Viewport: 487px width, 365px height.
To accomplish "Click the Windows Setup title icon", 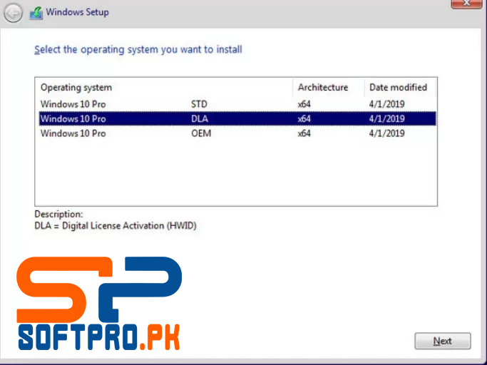I will 36,14.
